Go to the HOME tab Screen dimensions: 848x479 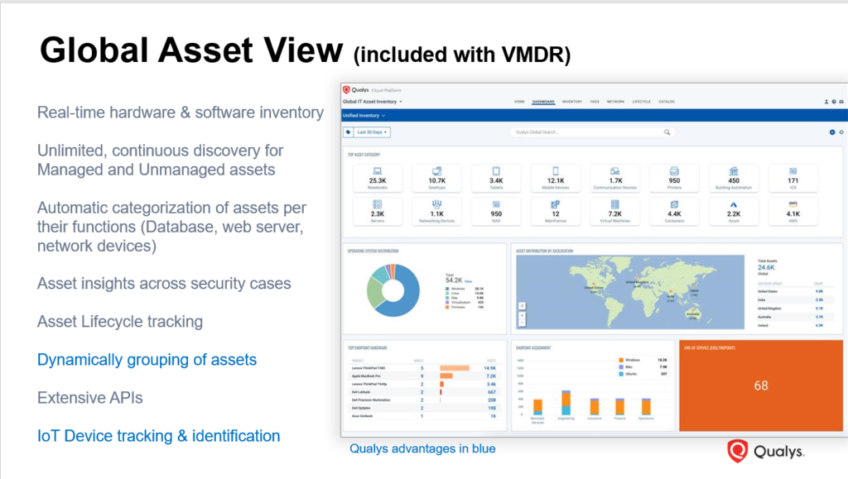[x=519, y=102]
